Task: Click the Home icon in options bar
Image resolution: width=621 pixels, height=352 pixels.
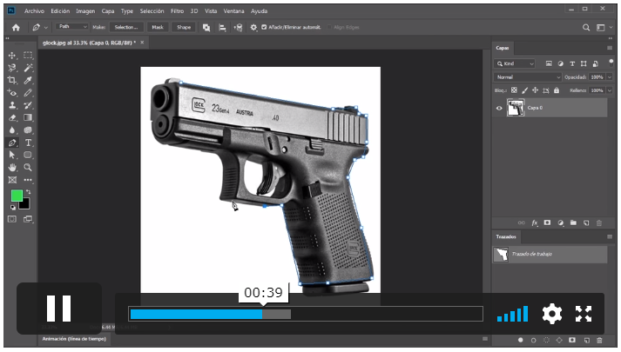Action: (16, 27)
